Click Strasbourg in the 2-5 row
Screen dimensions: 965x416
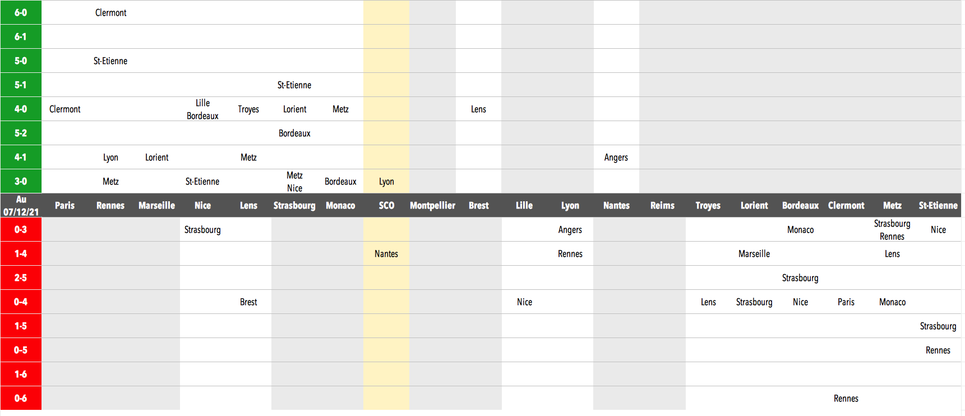click(x=800, y=278)
